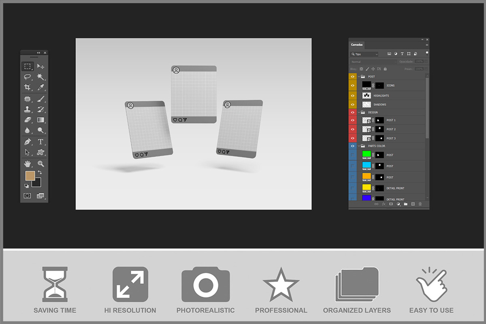
Task: Select the Magic Wand tool
Action: (40, 77)
